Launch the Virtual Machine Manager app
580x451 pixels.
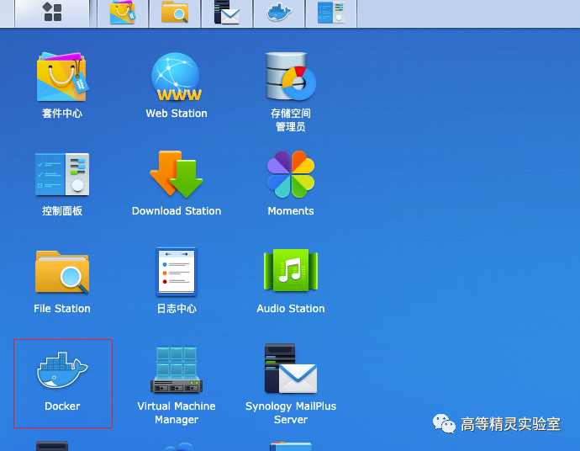tap(177, 369)
